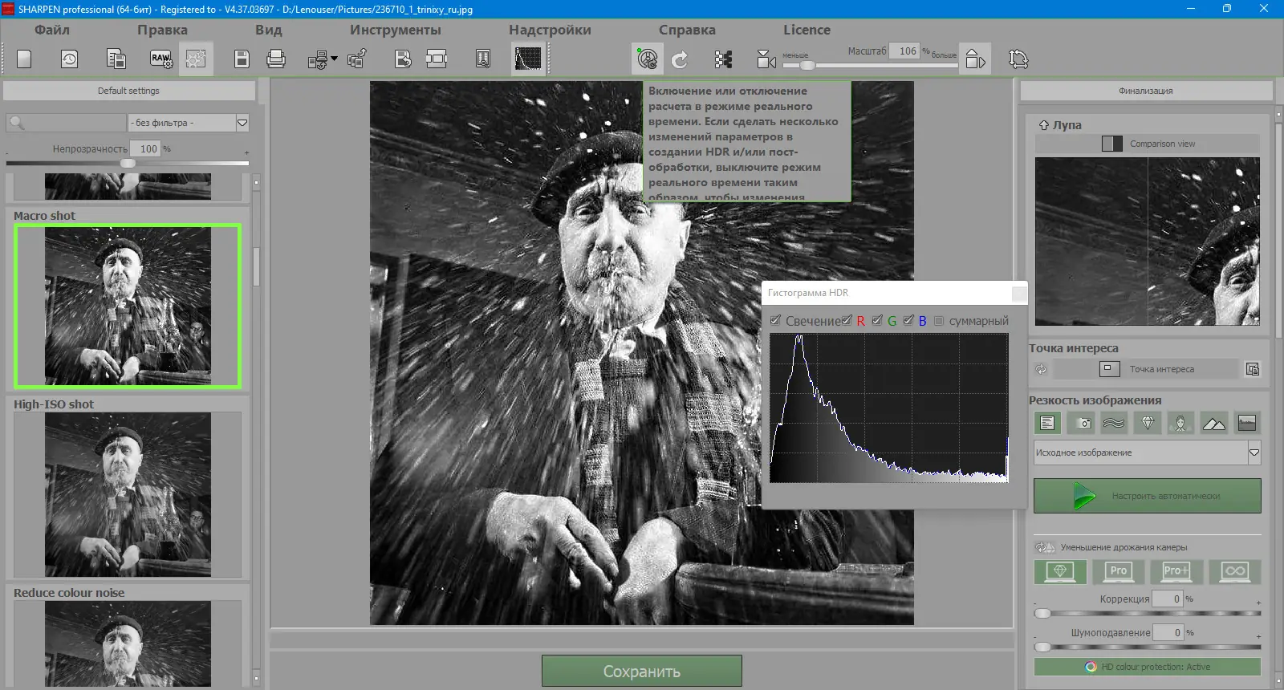Open the Исходное изображение dropdown

click(1148, 453)
